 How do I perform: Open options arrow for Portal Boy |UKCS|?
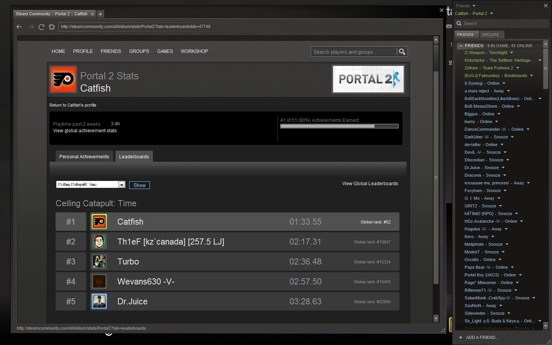pos(520,275)
